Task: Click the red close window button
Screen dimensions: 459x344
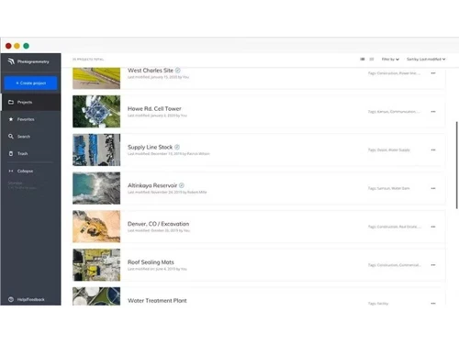Action: click(8, 46)
